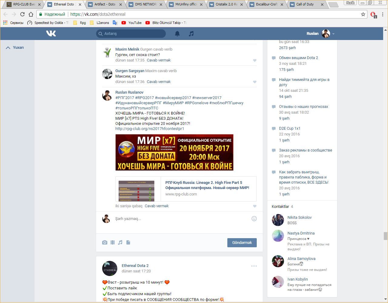Viewport: 388px width, 303px height.
Task: Reply to Maxim Melnik's comment
Action: click(159, 60)
